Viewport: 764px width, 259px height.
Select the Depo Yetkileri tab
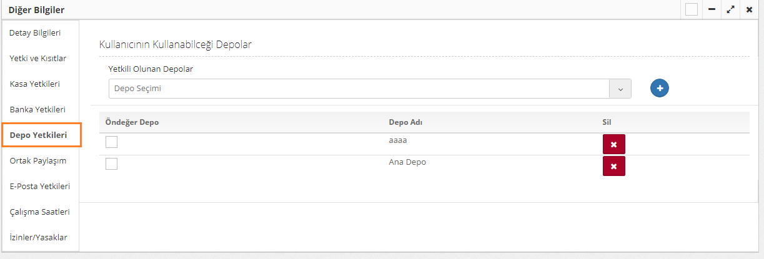pyautogui.click(x=38, y=135)
